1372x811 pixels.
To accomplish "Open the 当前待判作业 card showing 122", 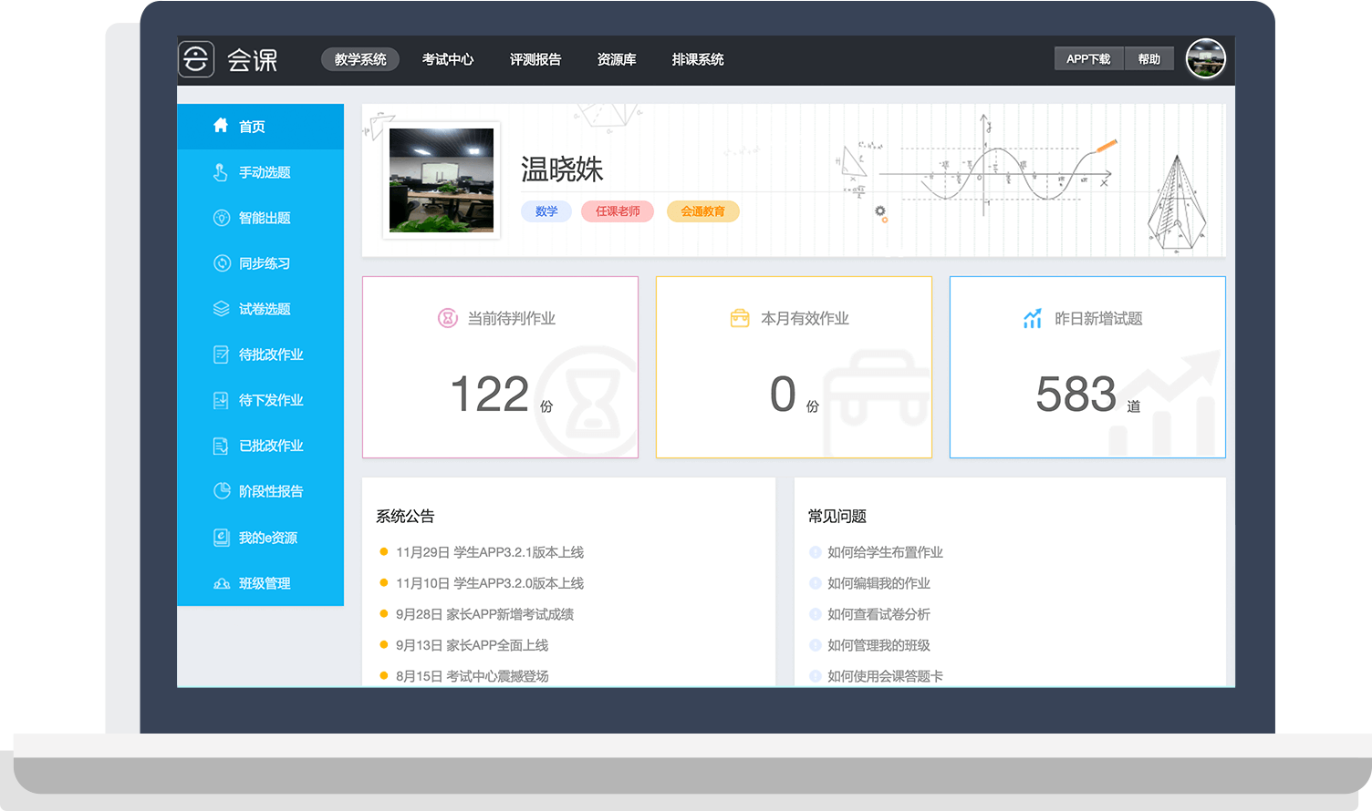I will click(x=500, y=367).
